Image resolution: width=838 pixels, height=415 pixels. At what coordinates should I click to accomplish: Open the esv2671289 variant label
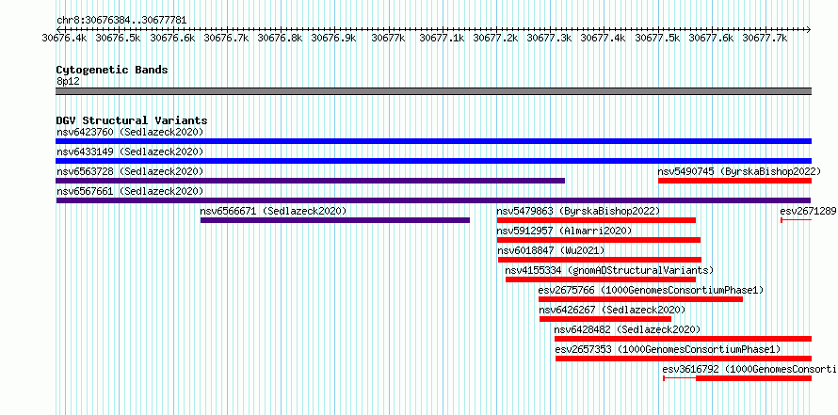click(x=808, y=211)
